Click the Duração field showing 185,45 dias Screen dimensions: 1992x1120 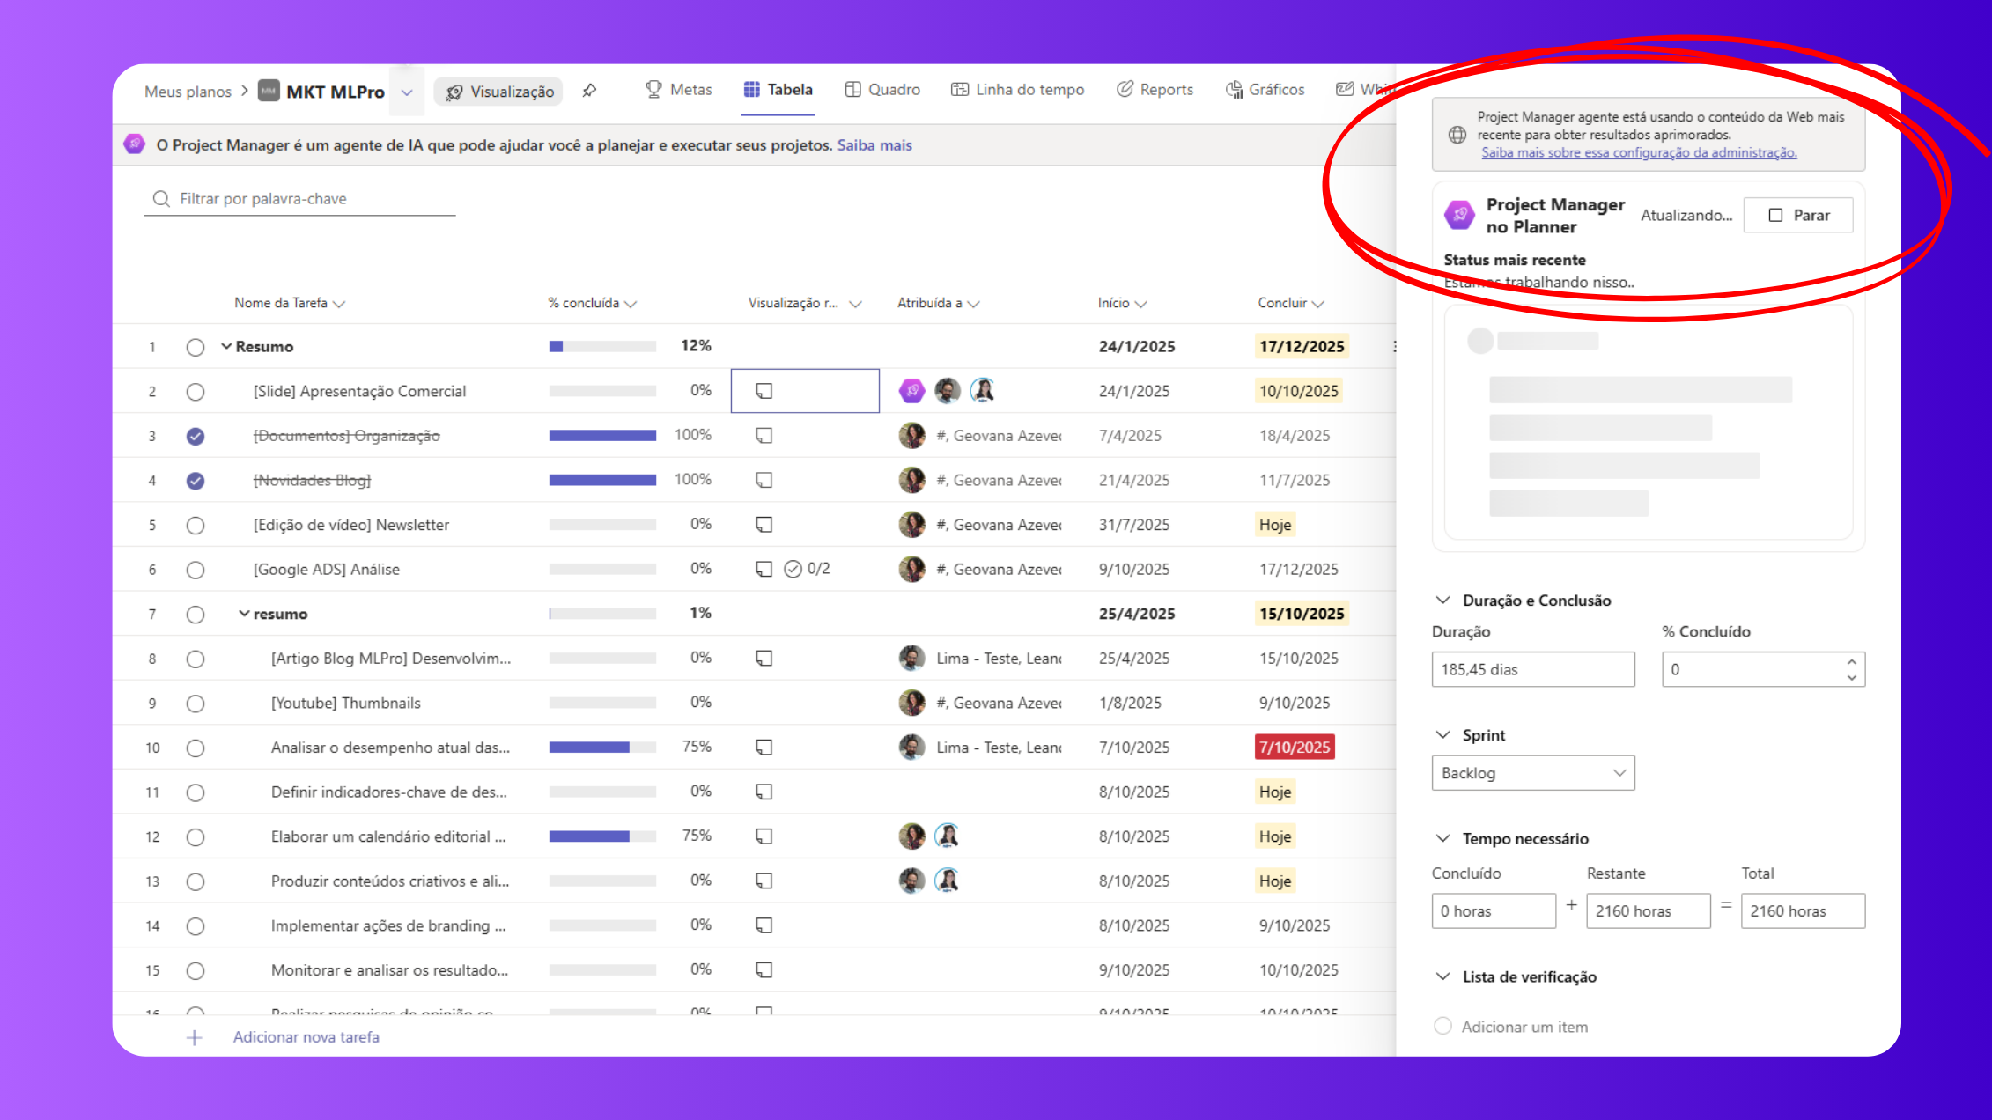[1532, 669]
